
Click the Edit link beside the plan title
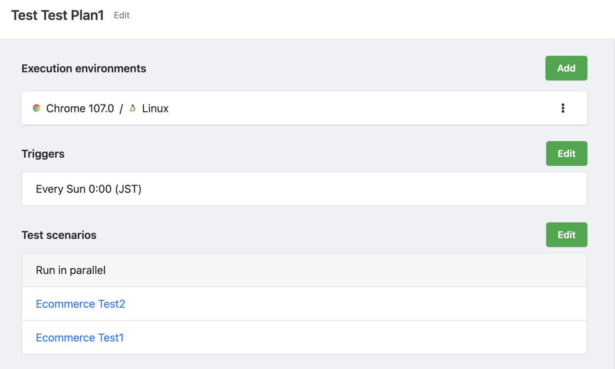coord(121,15)
